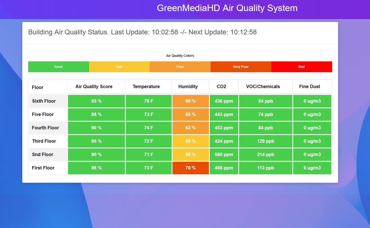Click the 129 ppb VOC cell
The width and height of the screenshot is (370, 228).
(266, 141)
